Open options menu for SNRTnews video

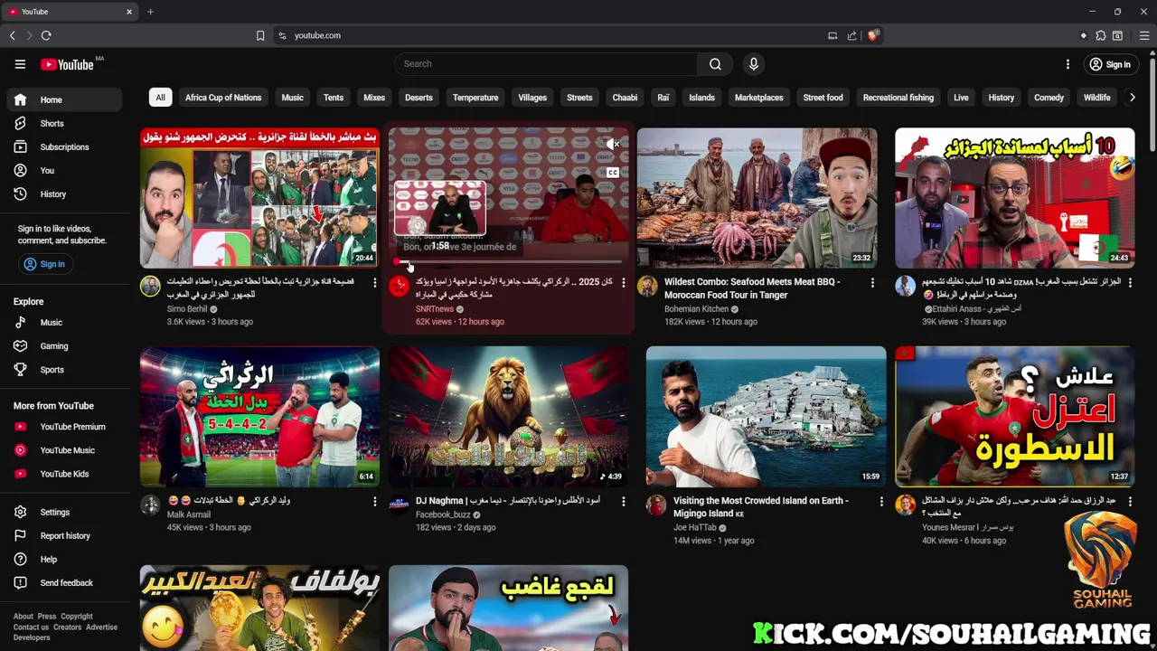pyautogui.click(x=623, y=283)
